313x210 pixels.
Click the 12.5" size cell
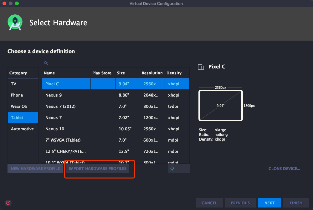pyautogui.click(x=128, y=152)
